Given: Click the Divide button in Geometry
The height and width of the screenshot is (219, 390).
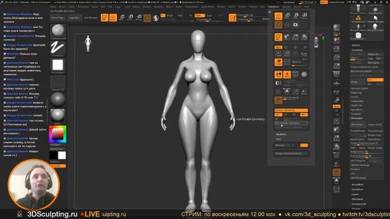Looking at the screenshot, I should pyautogui.click(x=358, y=82).
